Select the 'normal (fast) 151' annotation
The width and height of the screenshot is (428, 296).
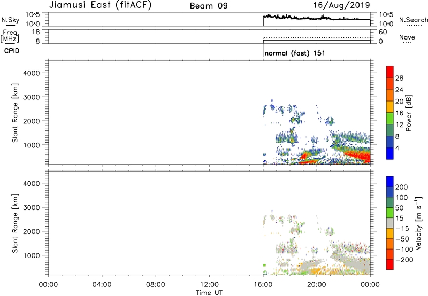pos(295,53)
